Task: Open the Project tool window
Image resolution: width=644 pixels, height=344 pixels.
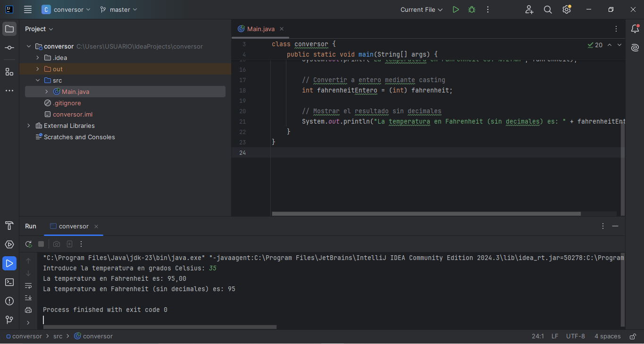Action: (9, 29)
